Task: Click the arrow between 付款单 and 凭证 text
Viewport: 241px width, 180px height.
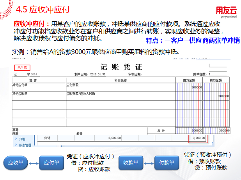Action: [x=180, y=163]
